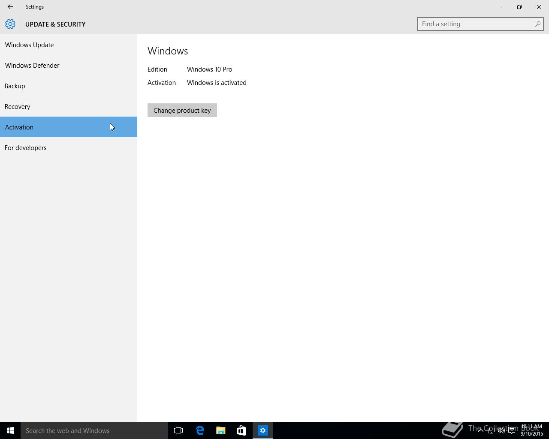Viewport: 549px width, 439px height.
Task: Switch to the Backup section
Action: point(69,86)
